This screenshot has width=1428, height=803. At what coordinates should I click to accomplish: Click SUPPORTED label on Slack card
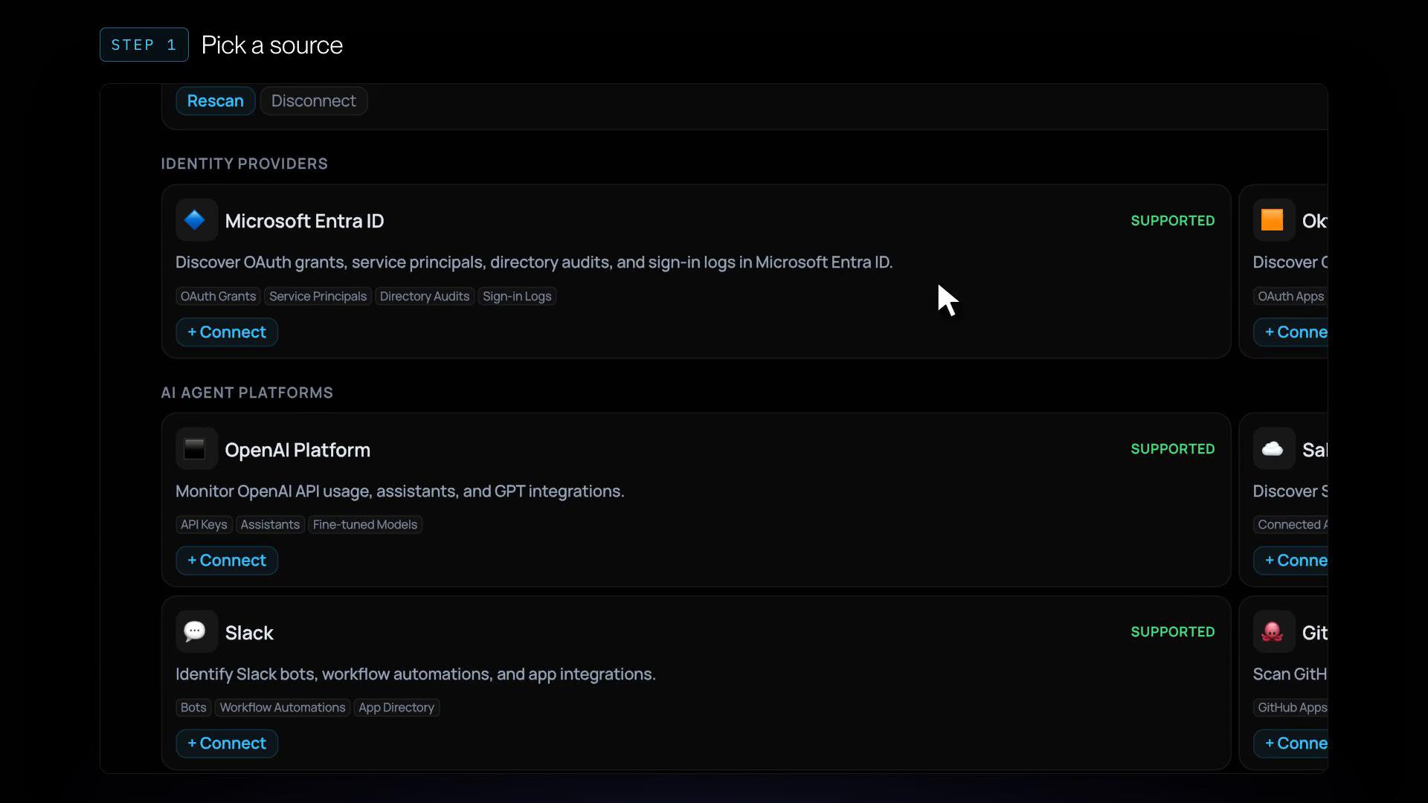[x=1172, y=632]
